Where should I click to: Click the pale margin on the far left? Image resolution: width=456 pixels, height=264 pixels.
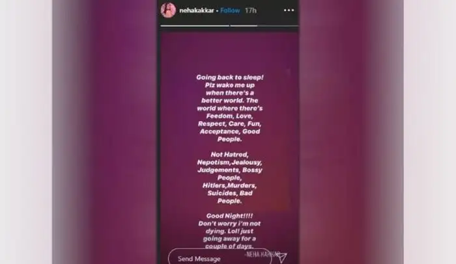26,132
